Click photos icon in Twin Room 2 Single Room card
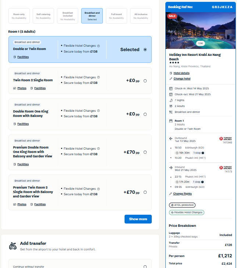Screen dimensions: 237x268 tap(15, 88)
